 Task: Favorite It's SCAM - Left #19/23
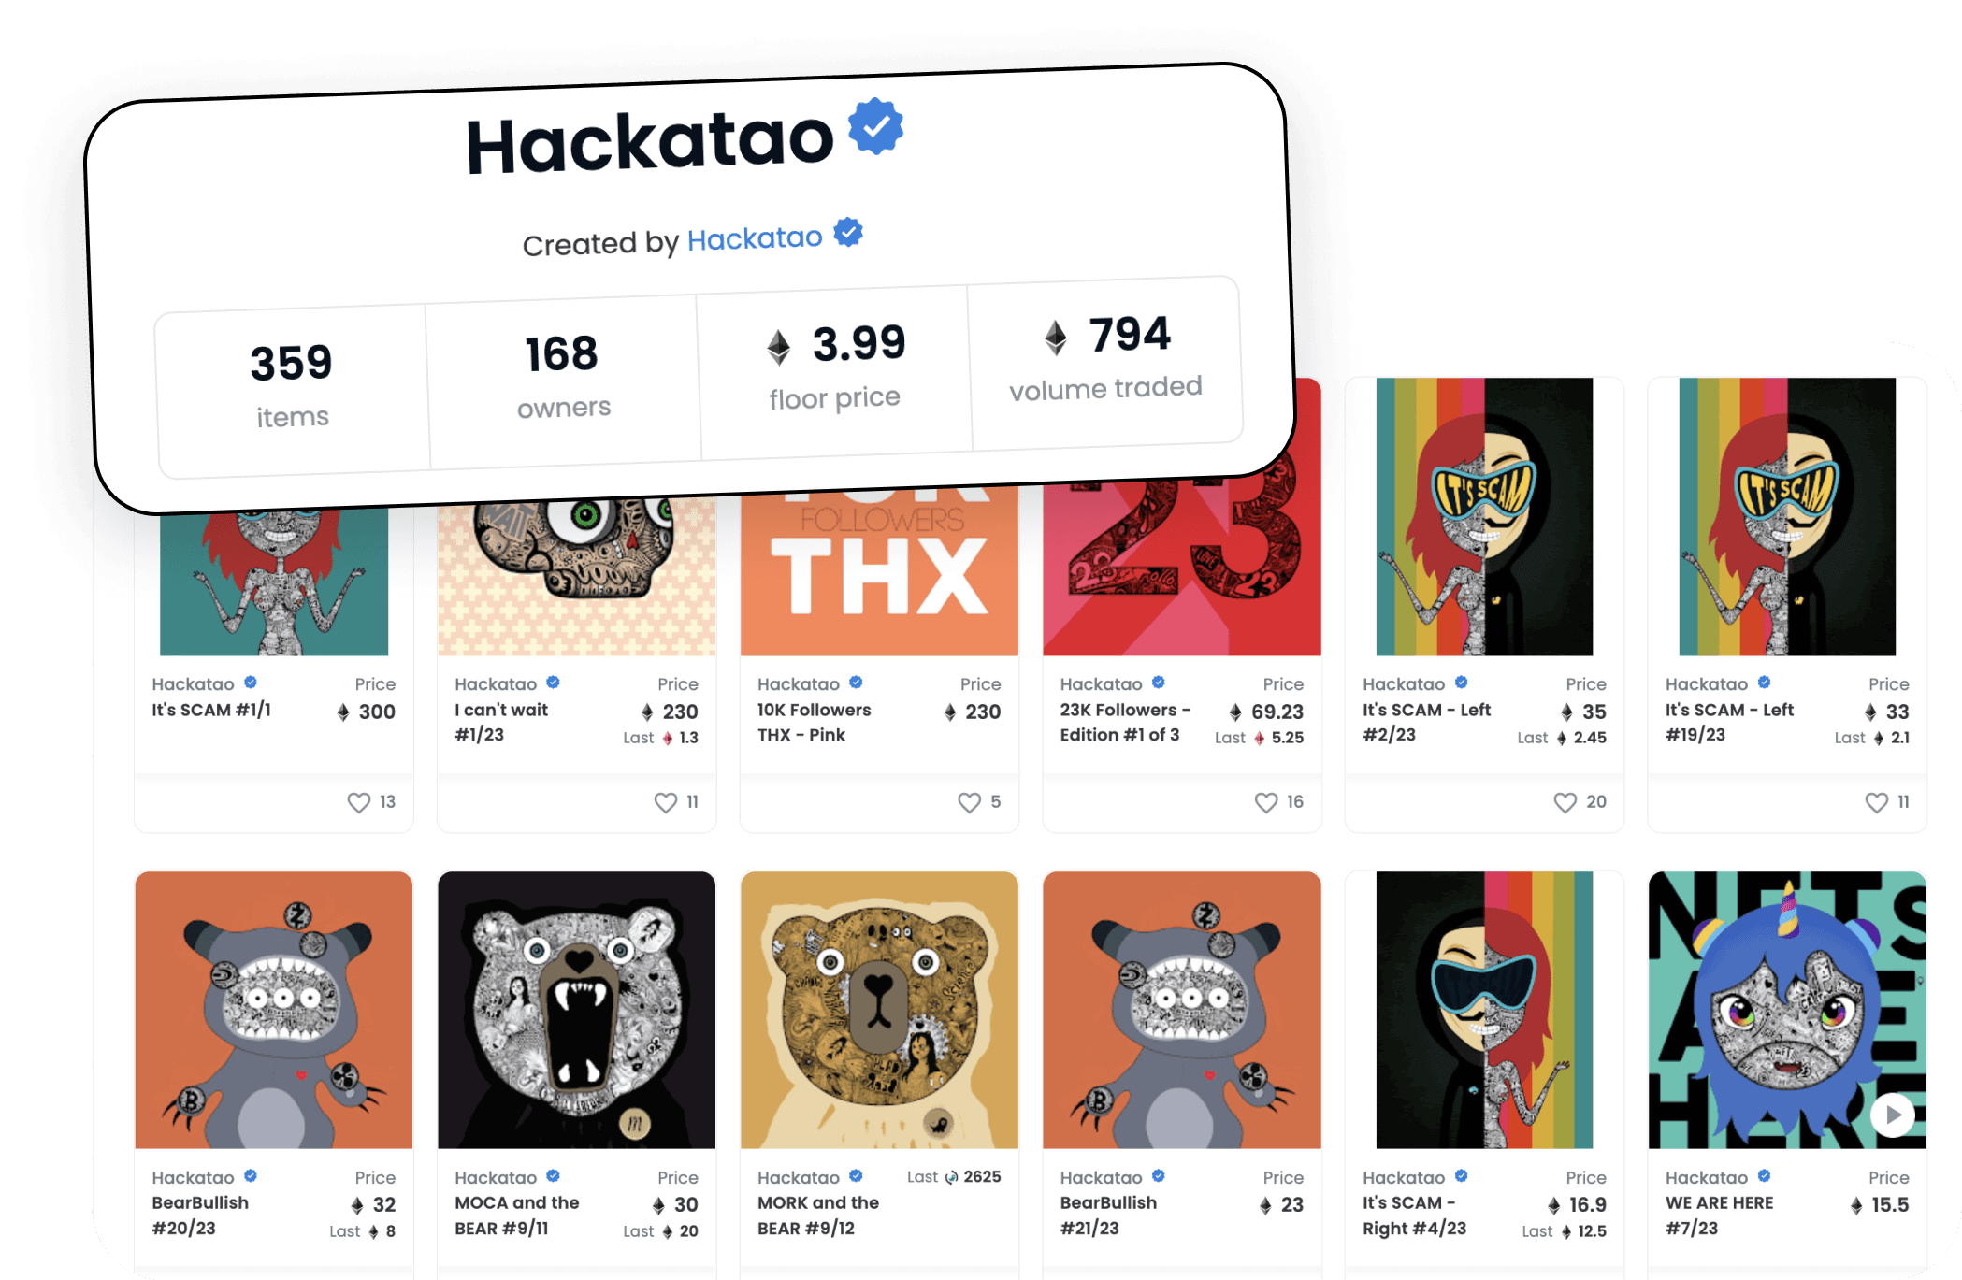point(1876,802)
